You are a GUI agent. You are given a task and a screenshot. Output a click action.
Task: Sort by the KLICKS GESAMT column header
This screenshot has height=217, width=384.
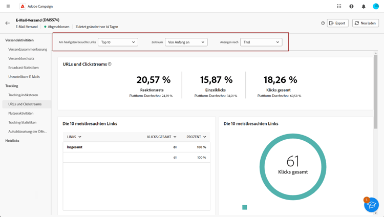click(162, 137)
